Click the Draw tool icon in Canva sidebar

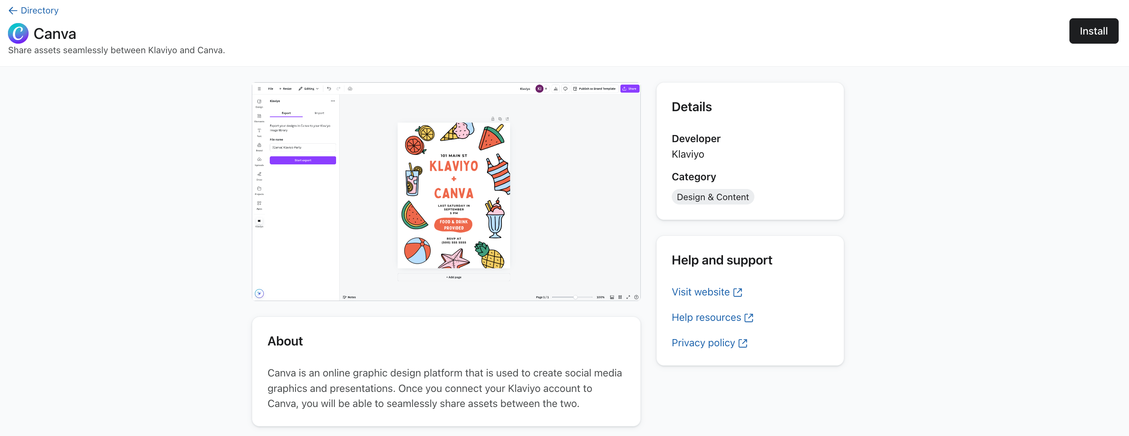coord(259,174)
